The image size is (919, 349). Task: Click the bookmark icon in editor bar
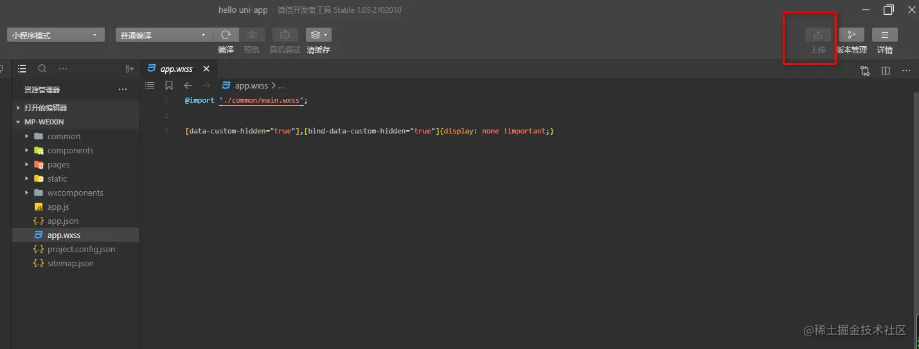pyautogui.click(x=169, y=85)
